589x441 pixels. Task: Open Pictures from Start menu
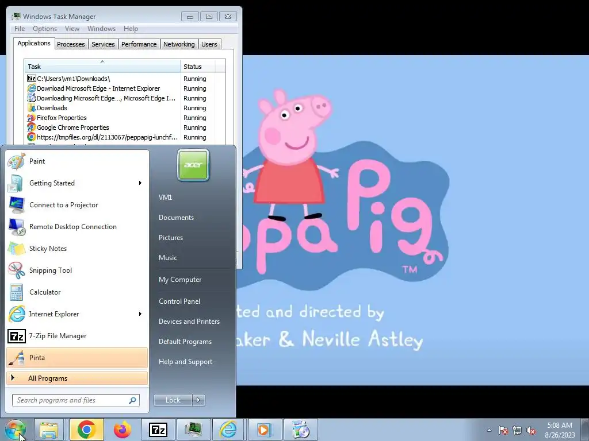point(171,237)
